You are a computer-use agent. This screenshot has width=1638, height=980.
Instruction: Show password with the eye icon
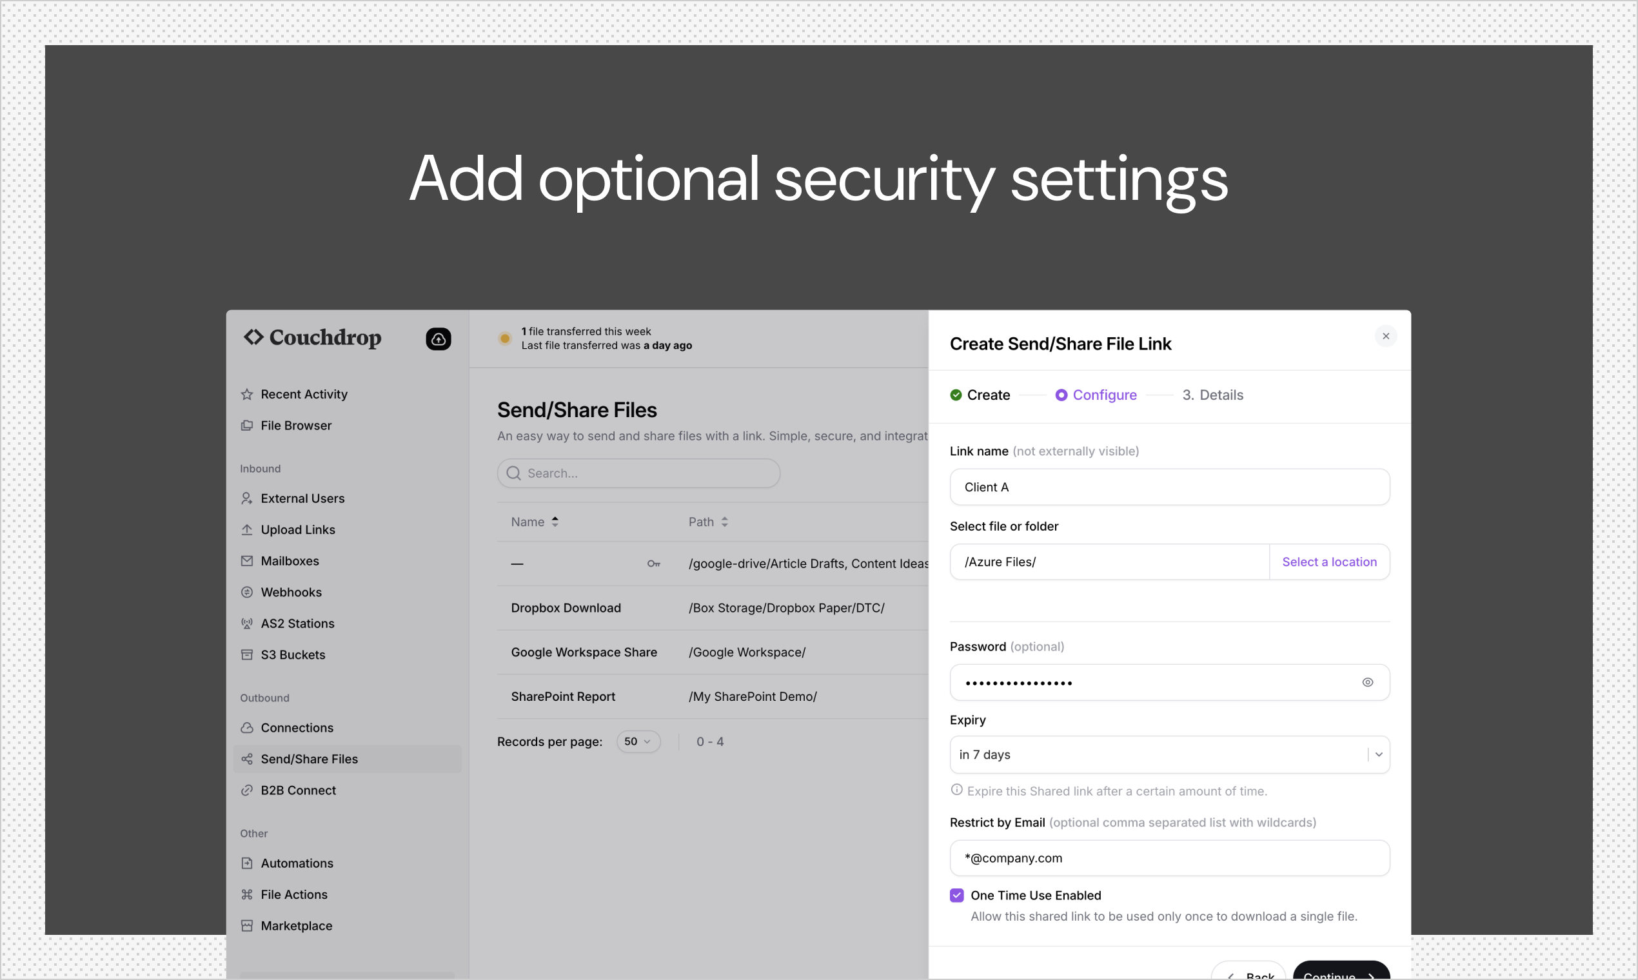pos(1367,682)
